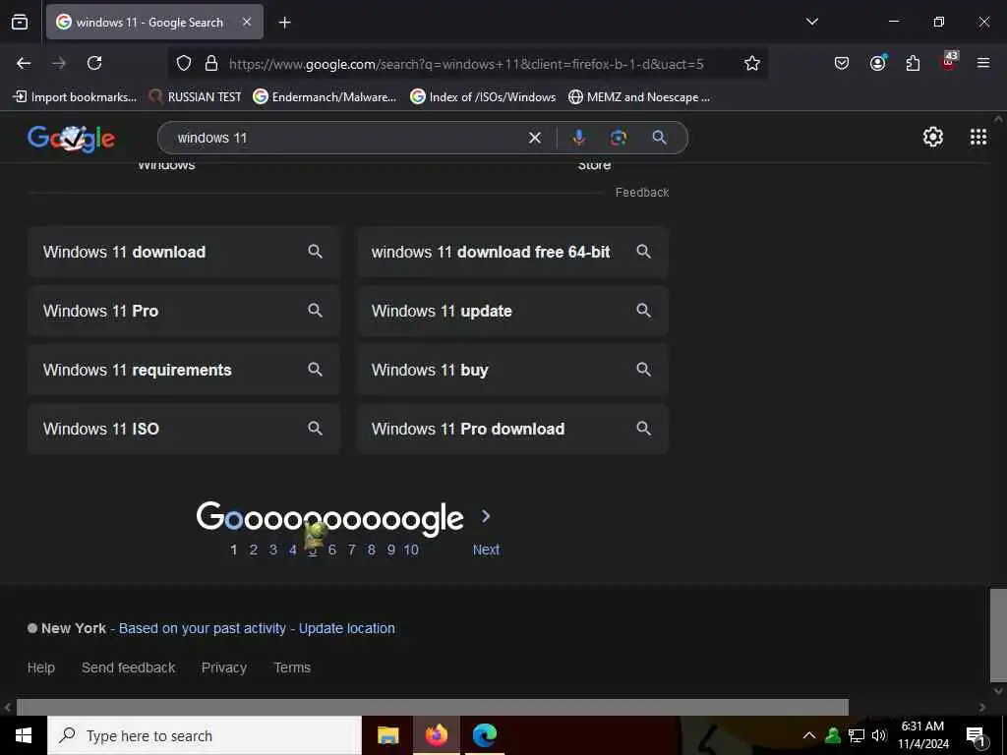1007x755 pixels.
Task: Go to results page 2
Action: (x=254, y=550)
